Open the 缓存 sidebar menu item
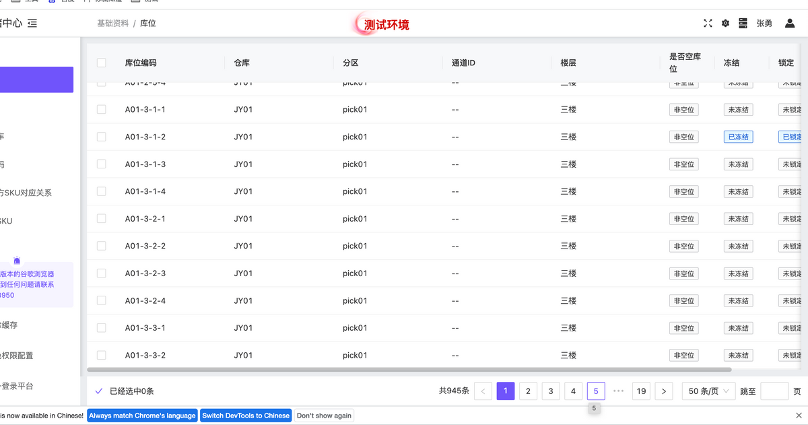 [x=9, y=325]
